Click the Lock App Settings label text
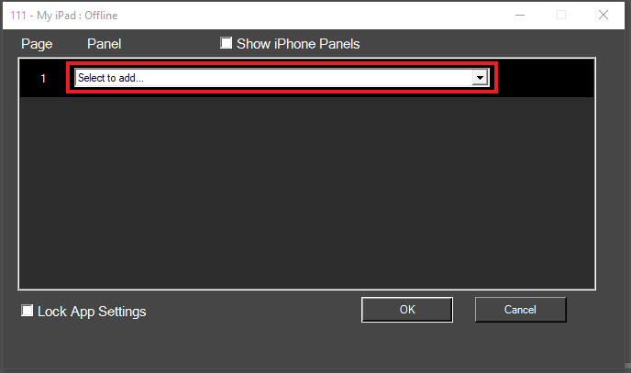 92,312
